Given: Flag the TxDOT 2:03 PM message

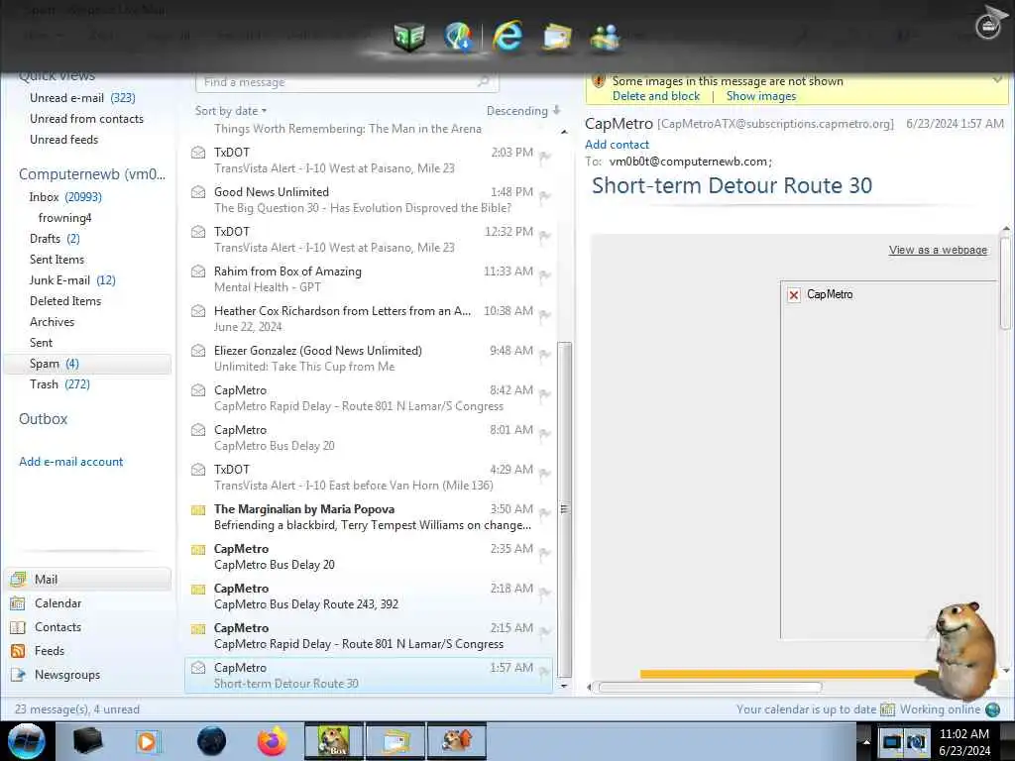Looking at the screenshot, I should click(x=545, y=157).
